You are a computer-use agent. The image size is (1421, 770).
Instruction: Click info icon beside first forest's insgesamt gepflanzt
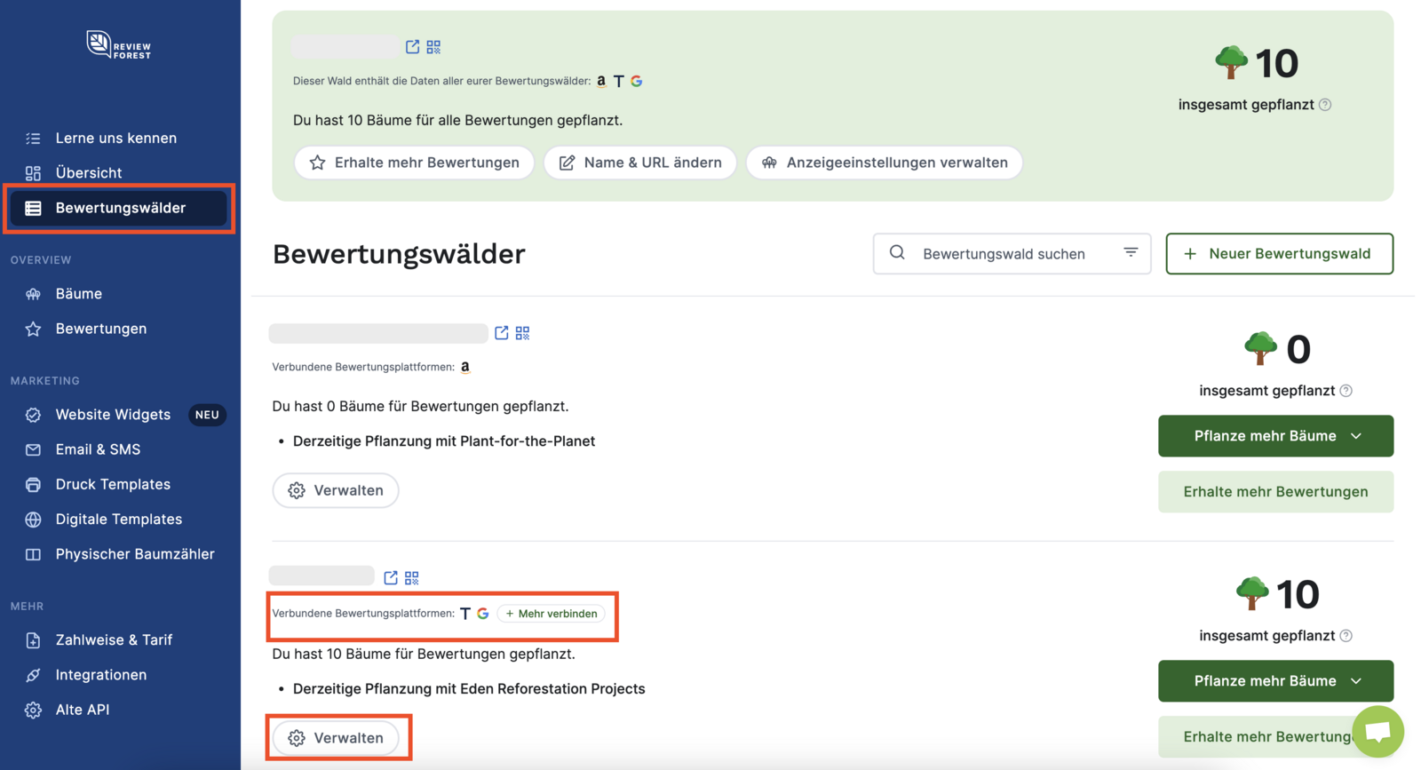(x=1346, y=391)
